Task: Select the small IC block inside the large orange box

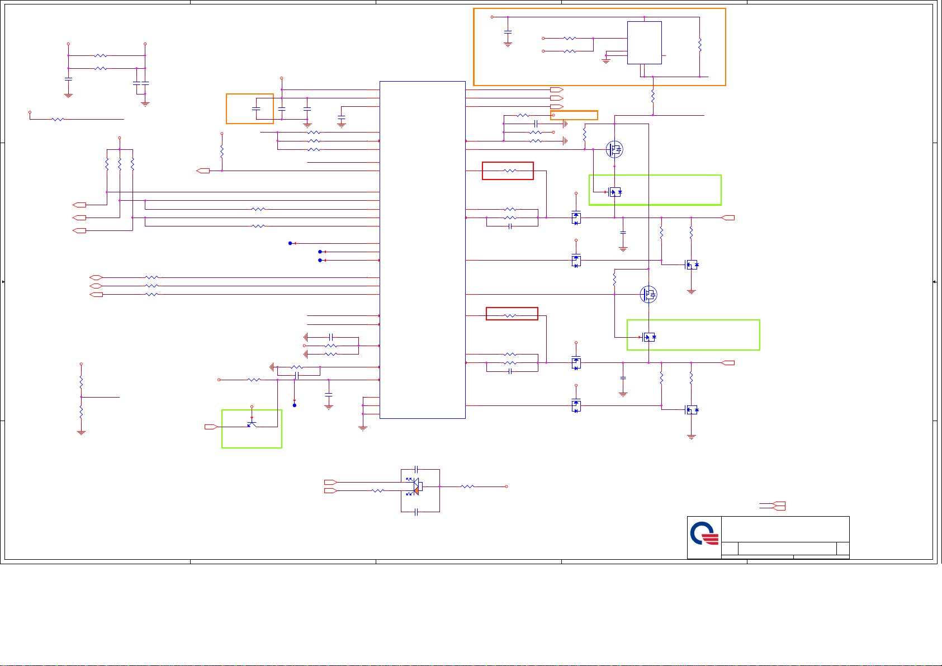Action: tap(645, 42)
